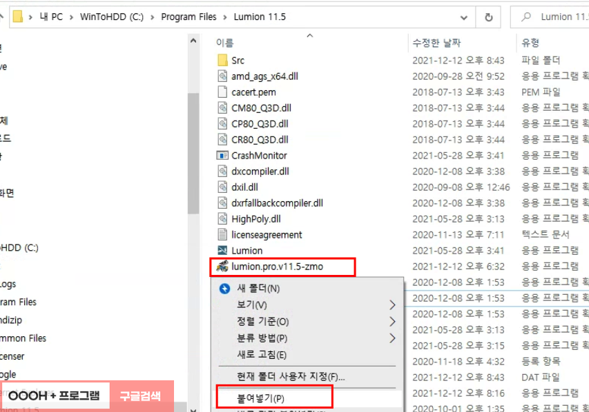Expand the root chevron before 내 PC
589x412 pixels.
[x=30, y=17]
